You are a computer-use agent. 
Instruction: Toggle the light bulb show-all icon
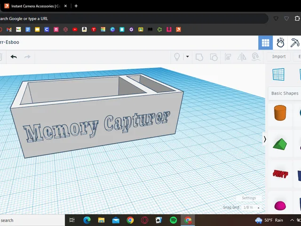click(x=177, y=57)
